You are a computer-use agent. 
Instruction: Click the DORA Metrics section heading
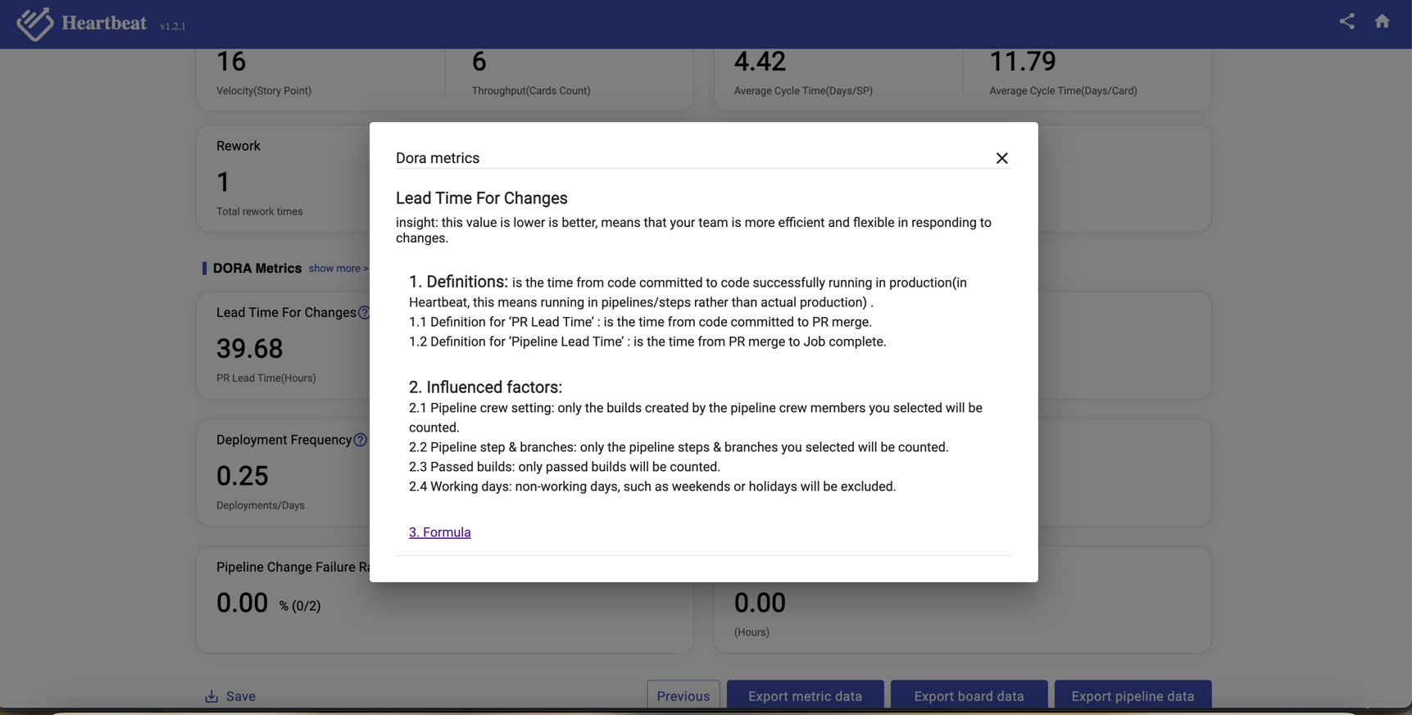click(257, 269)
